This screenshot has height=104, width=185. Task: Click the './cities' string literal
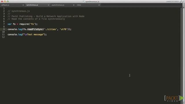[51, 29]
